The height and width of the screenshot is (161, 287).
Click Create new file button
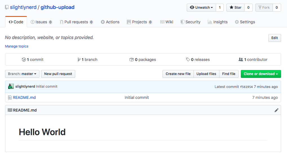178,74
